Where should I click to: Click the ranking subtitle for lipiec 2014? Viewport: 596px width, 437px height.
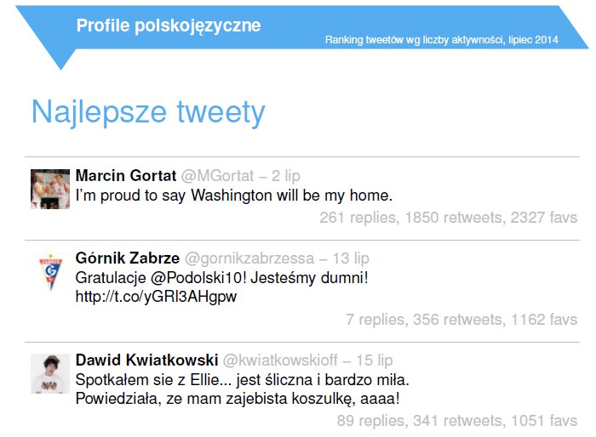click(441, 40)
